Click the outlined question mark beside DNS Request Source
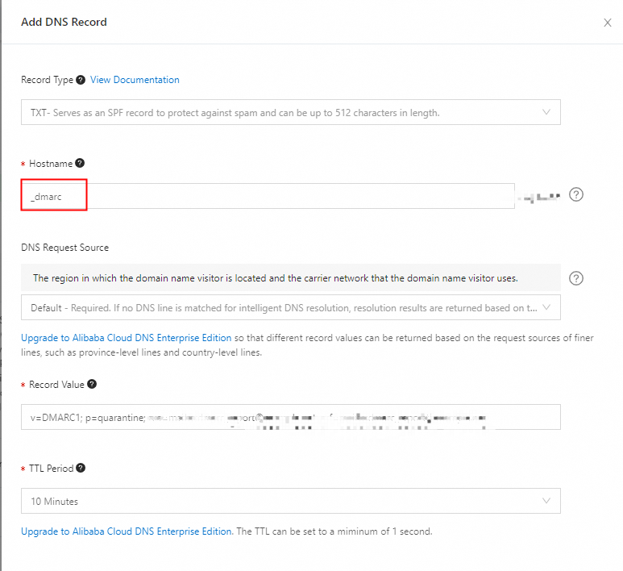The height and width of the screenshot is (571, 623). coord(576,278)
